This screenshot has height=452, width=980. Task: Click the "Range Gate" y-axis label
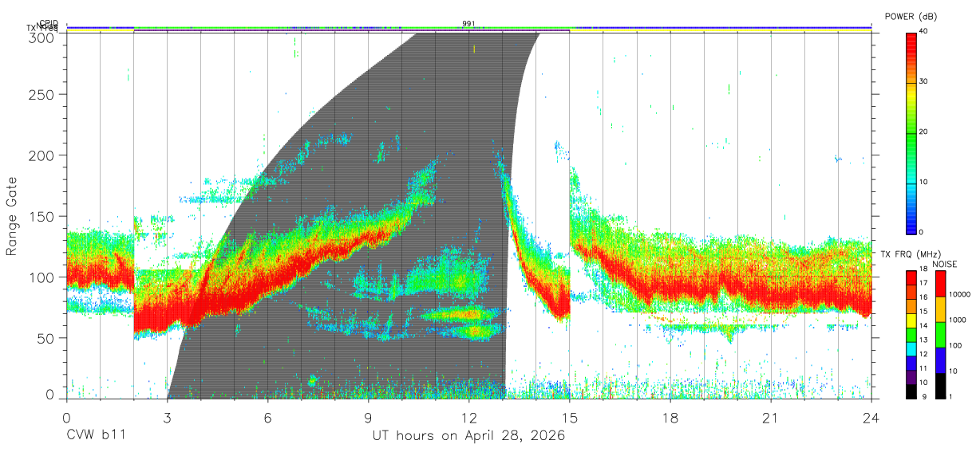(12, 216)
